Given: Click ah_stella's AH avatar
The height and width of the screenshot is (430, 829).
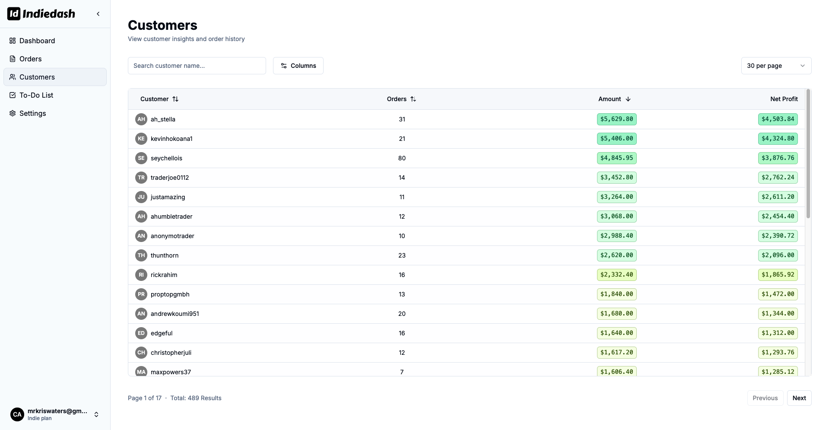Looking at the screenshot, I should tap(141, 119).
